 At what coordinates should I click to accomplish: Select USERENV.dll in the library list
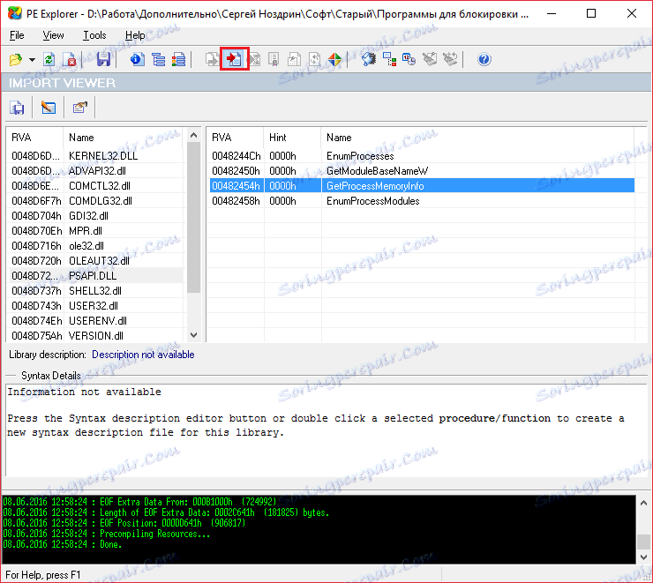[95, 320]
